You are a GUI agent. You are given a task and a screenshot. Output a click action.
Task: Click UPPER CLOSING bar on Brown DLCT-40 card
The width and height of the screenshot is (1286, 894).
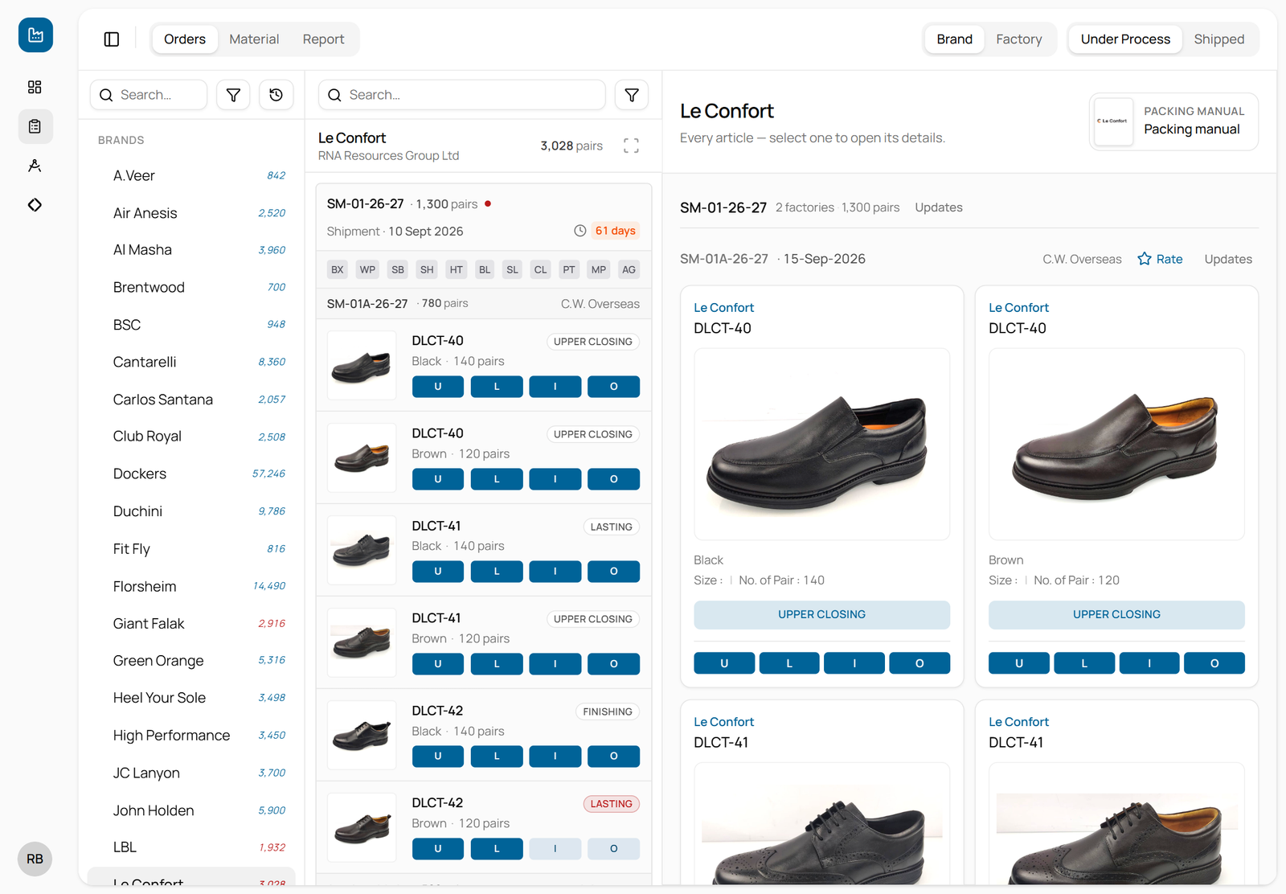[x=1116, y=614]
